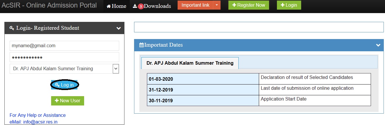
Task: Click the calendar icon beside Important Dates
Action: [141, 45]
